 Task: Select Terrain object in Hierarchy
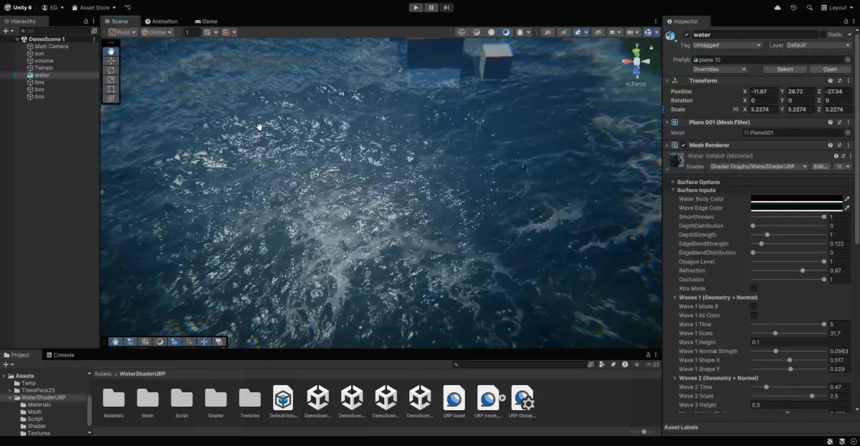[44, 68]
